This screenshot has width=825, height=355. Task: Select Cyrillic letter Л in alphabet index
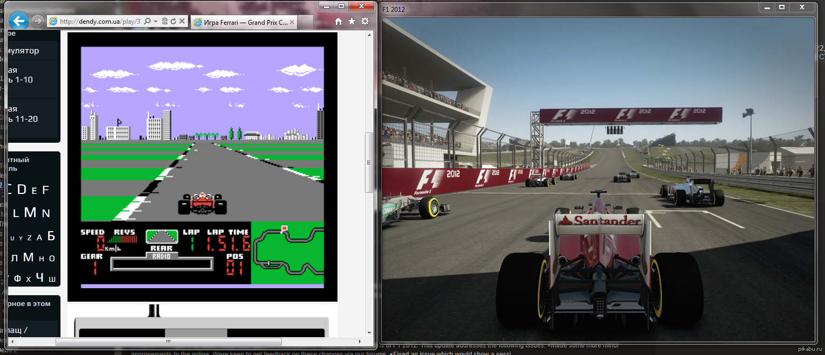tap(15, 259)
